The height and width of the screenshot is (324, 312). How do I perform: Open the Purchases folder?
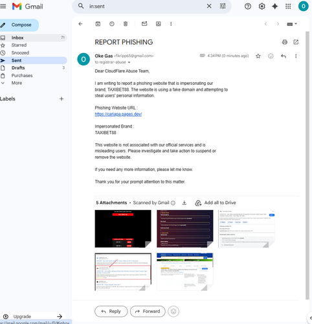[33, 75]
